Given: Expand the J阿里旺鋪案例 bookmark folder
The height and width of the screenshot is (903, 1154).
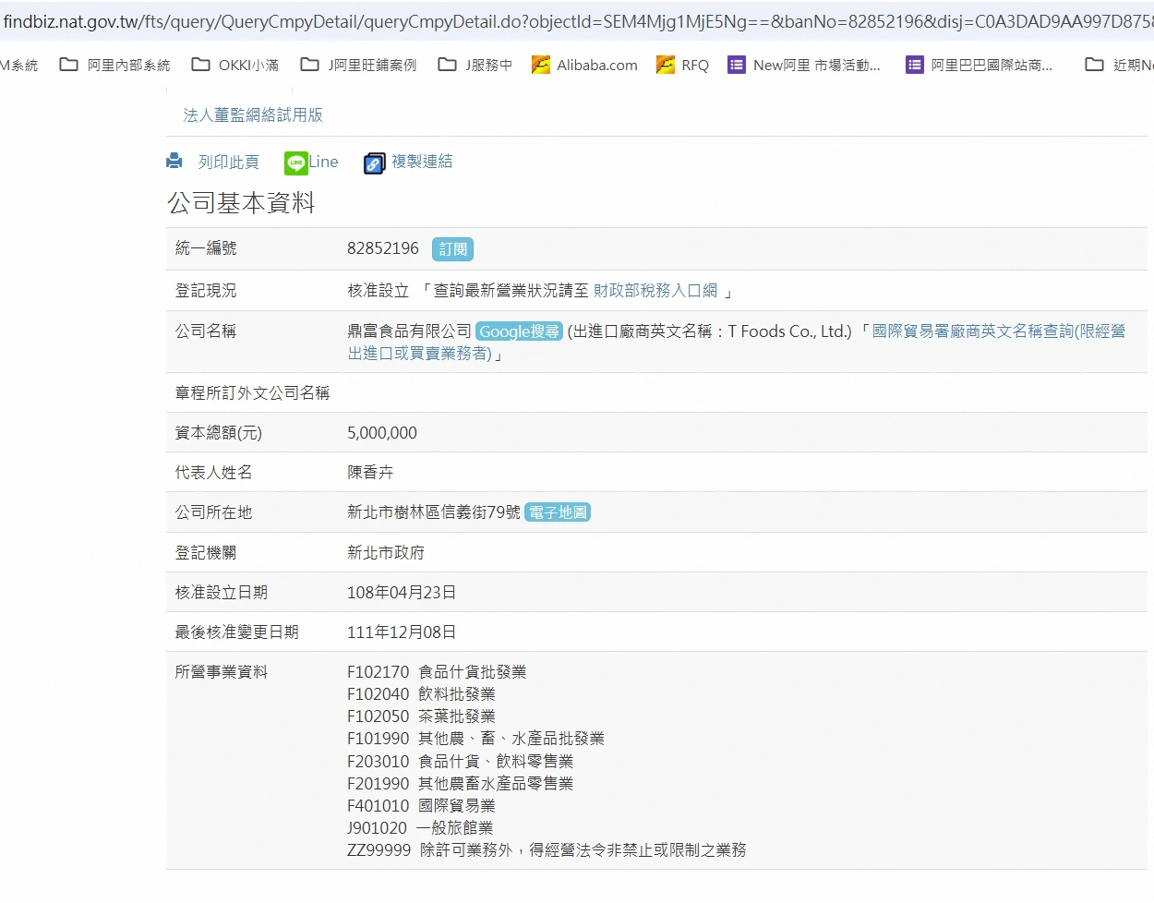Looking at the screenshot, I should (x=359, y=65).
